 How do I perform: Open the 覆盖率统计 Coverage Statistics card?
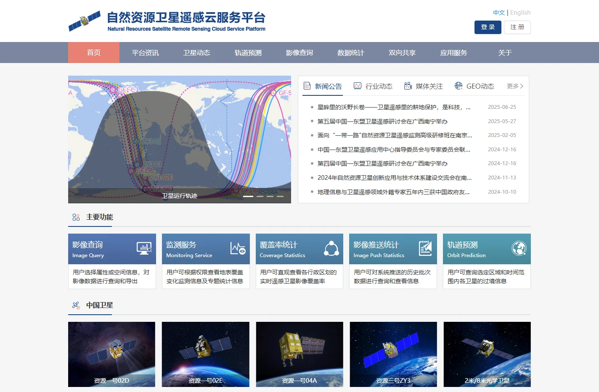coord(299,261)
